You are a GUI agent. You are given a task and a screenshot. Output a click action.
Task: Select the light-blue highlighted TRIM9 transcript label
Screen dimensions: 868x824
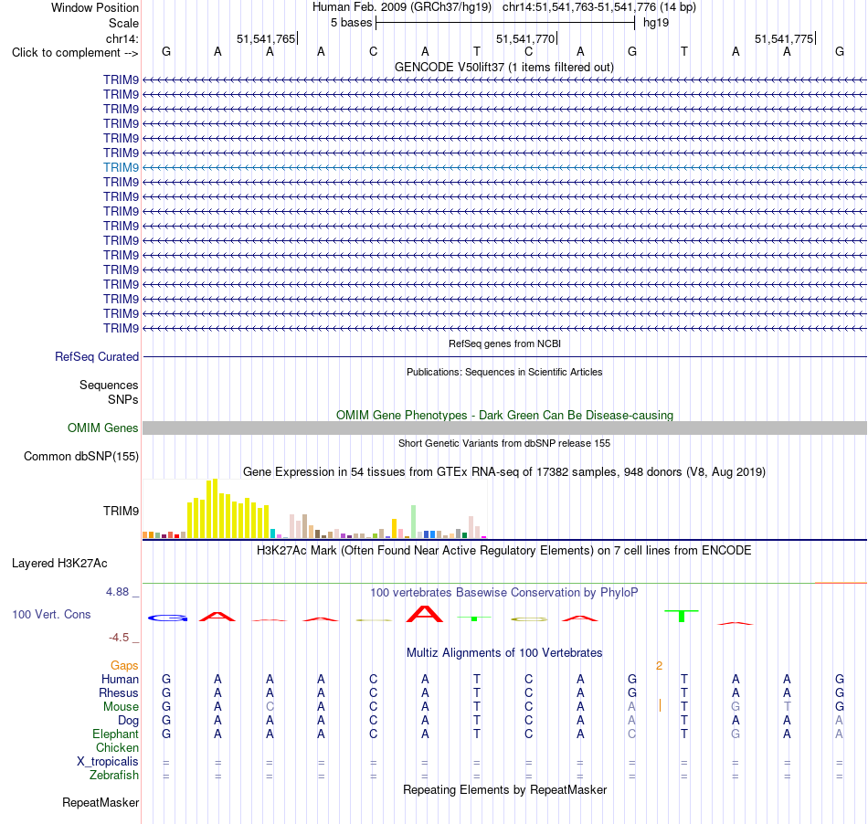pos(121,167)
